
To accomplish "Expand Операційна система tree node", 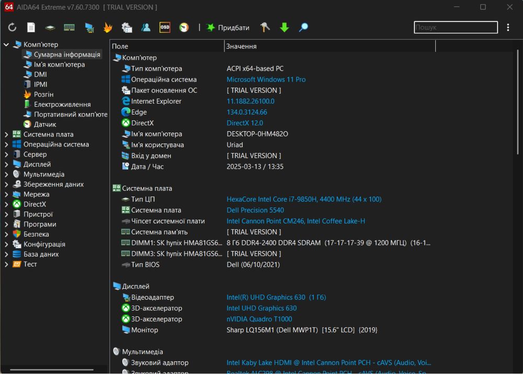I will tap(6, 145).
